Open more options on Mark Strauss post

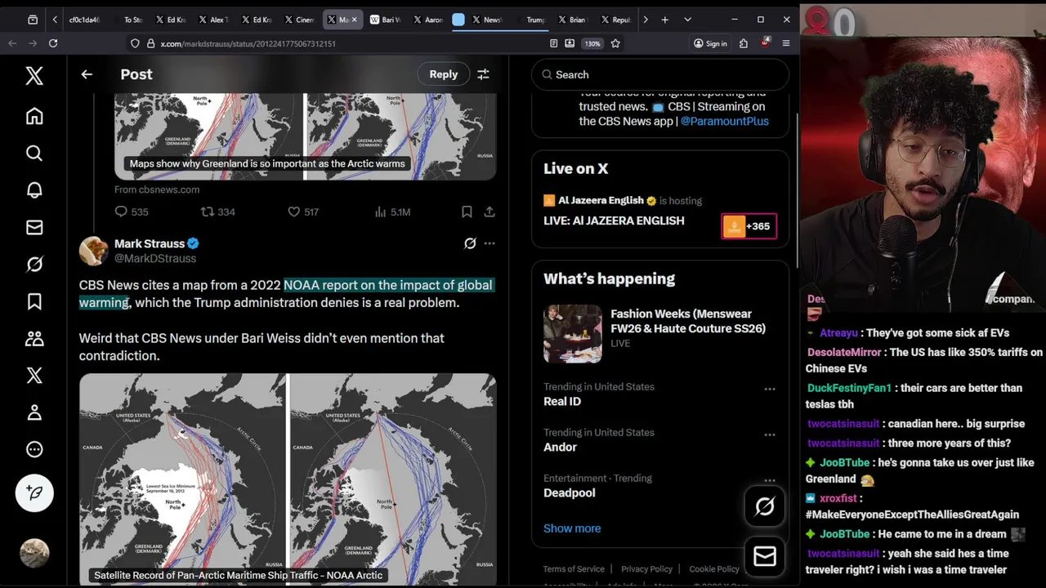(489, 243)
